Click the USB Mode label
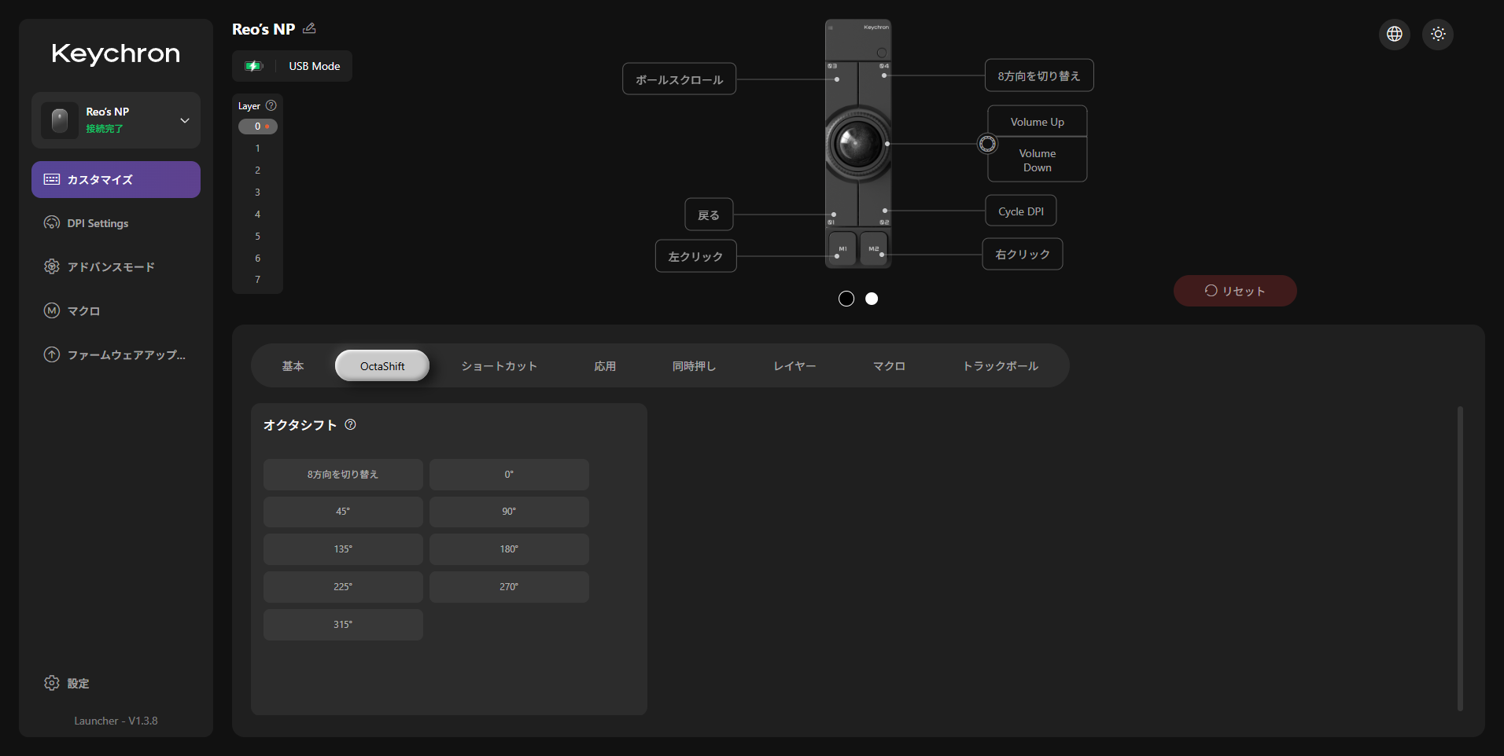Screen dimensions: 1504x756 click(x=315, y=66)
